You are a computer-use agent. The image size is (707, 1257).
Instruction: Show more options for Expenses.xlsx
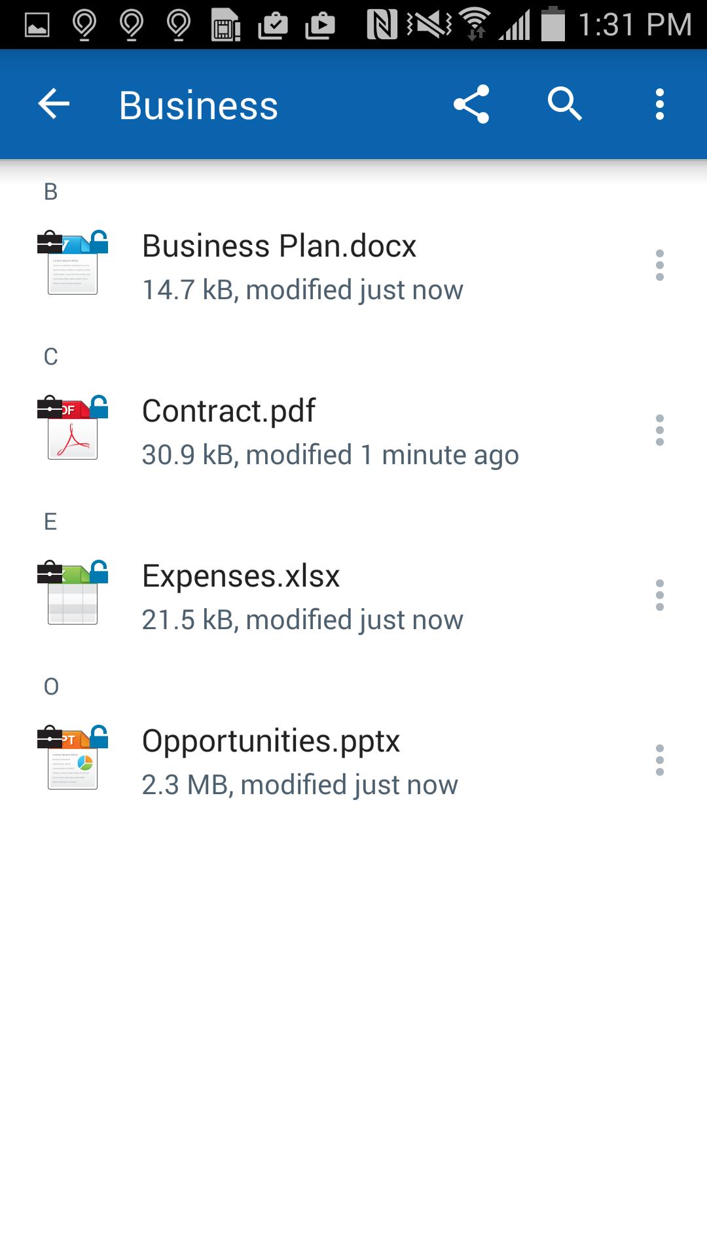coord(659,595)
